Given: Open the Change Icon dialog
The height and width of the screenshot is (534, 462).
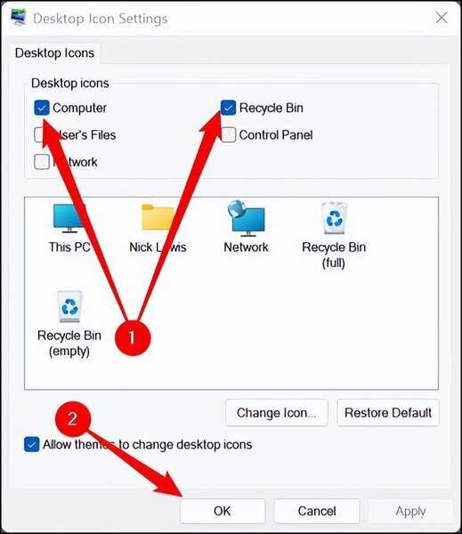Looking at the screenshot, I should (x=277, y=413).
